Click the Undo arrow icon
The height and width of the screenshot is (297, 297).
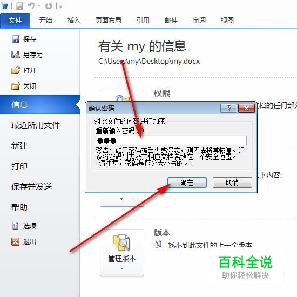tap(31, 6)
